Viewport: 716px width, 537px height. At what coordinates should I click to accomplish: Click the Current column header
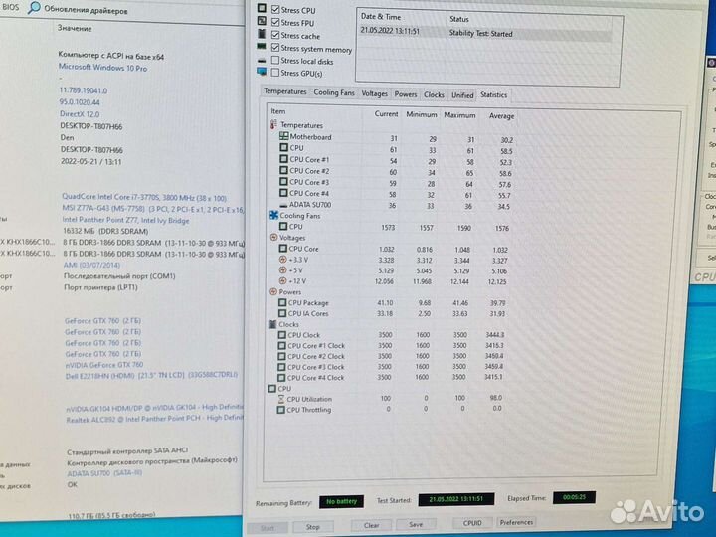pyautogui.click(x=386, y=113)
